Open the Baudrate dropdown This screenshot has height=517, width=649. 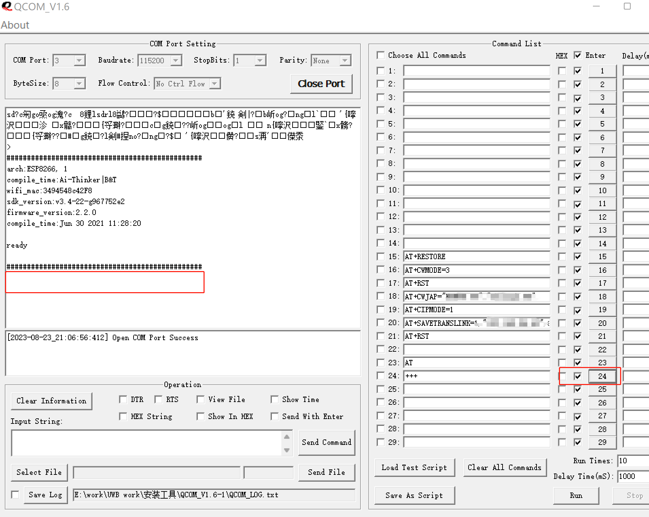[176, 61]
